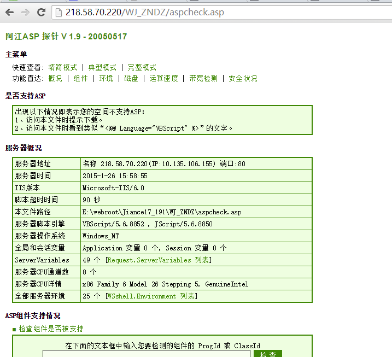Click the ProgId or ClassId text box

point(147,354)
